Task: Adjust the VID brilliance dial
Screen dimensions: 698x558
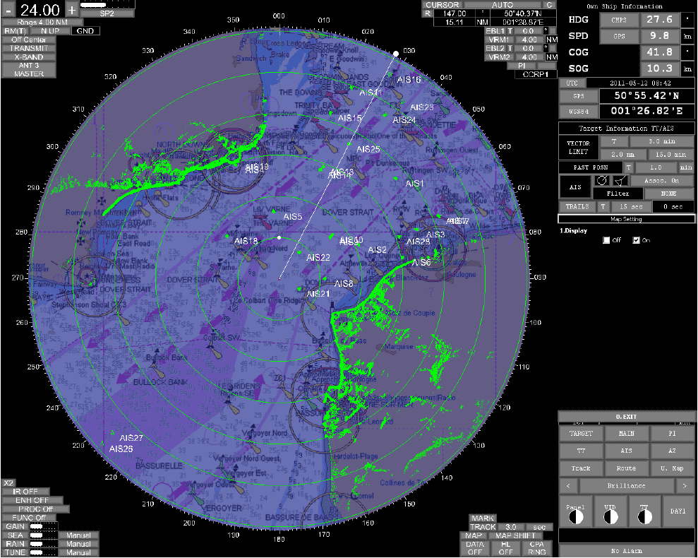Action: pos(610,516)
